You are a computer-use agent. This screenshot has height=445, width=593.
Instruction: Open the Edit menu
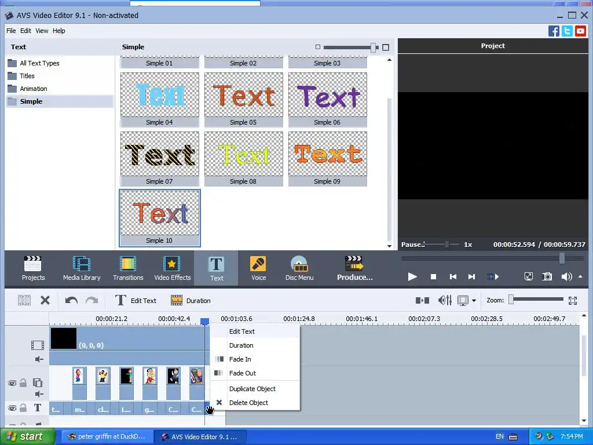point(25,31)
